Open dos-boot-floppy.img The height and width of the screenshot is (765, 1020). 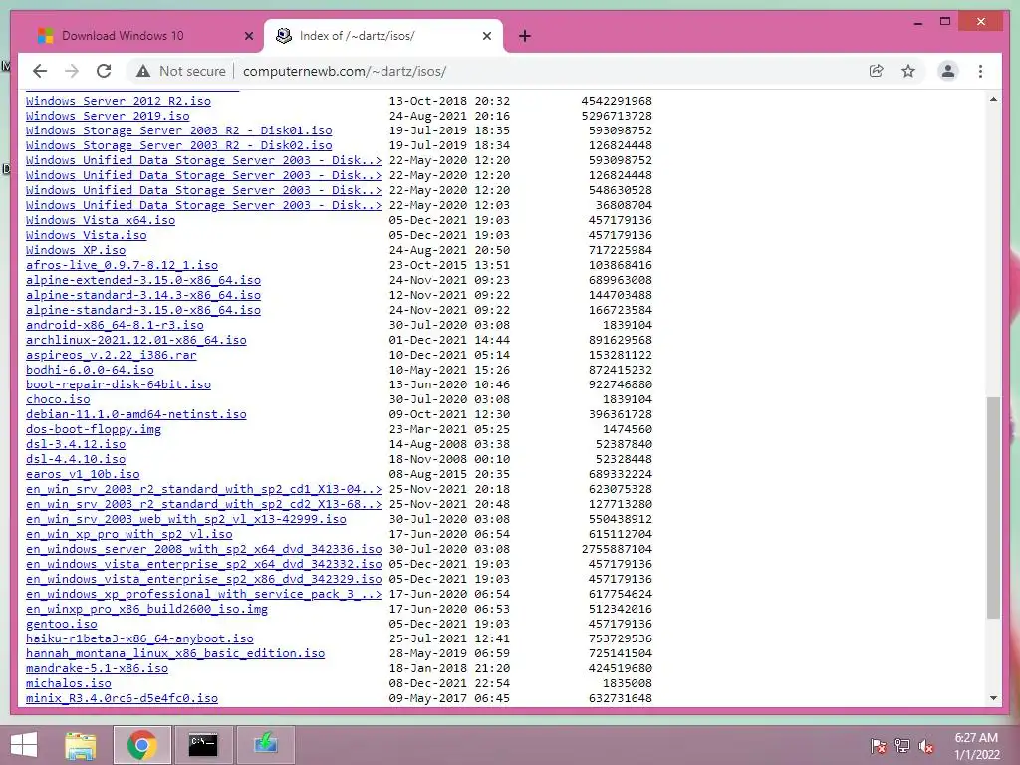click(x=94, y=430)
